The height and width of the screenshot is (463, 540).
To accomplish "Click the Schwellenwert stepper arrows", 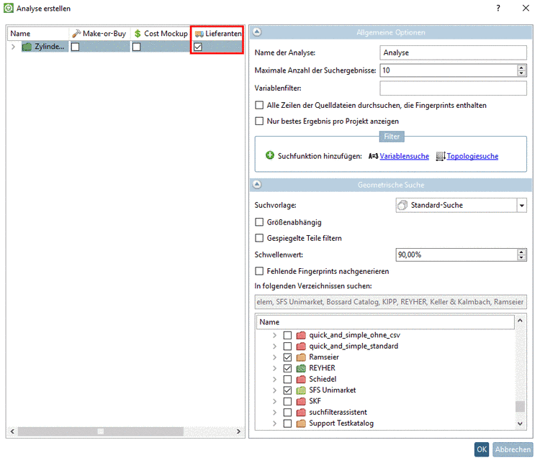I will click(x=521, y=255).
